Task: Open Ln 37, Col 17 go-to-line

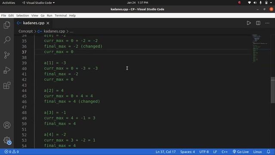Action: [x=165, y=152]
